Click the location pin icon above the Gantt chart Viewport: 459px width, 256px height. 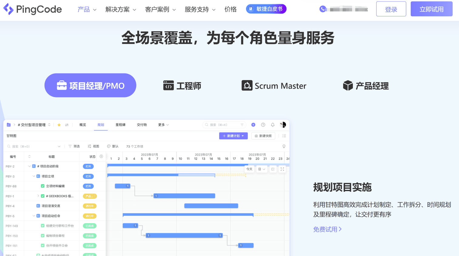(x=284, y=146)
